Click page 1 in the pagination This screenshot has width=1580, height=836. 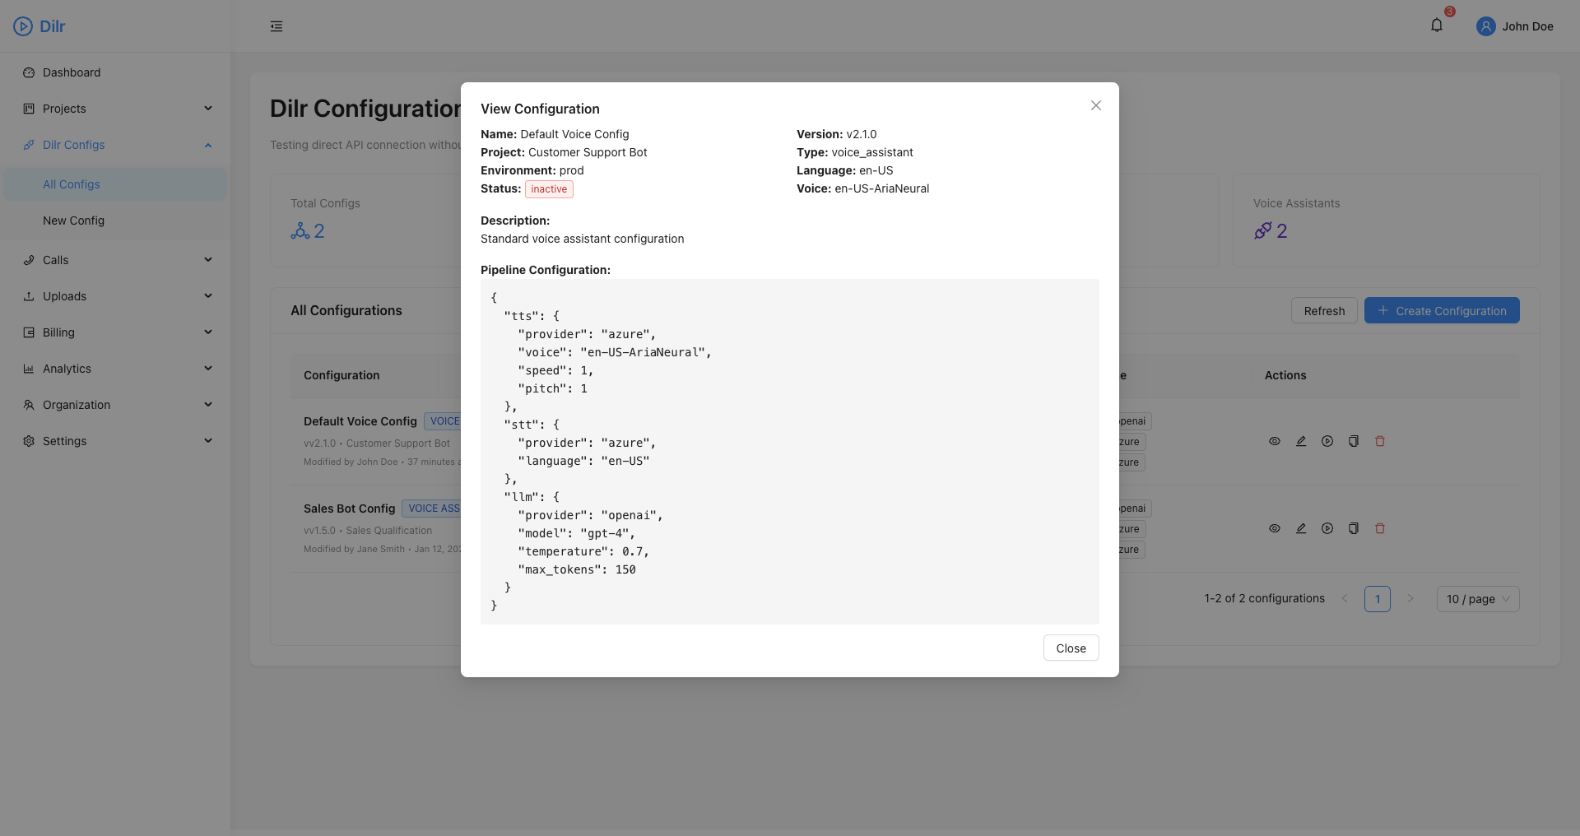[x=1377, y=599]
